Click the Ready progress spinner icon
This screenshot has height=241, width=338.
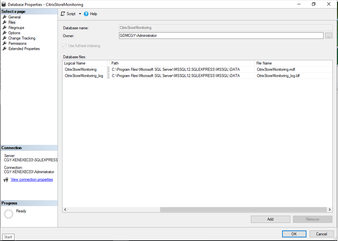9,214
